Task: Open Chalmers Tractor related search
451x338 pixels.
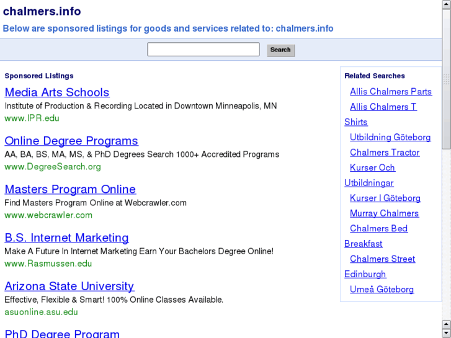Action: coord(385,153)
